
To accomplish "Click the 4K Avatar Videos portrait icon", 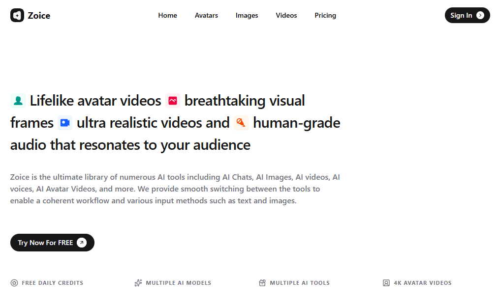I will (386, 283).
